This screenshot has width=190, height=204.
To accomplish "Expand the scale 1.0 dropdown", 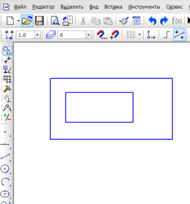I will tap(38, 35).
